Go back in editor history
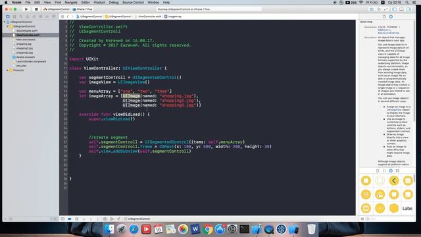The height and width of the screenshot is (237, 421). point(68,16)
